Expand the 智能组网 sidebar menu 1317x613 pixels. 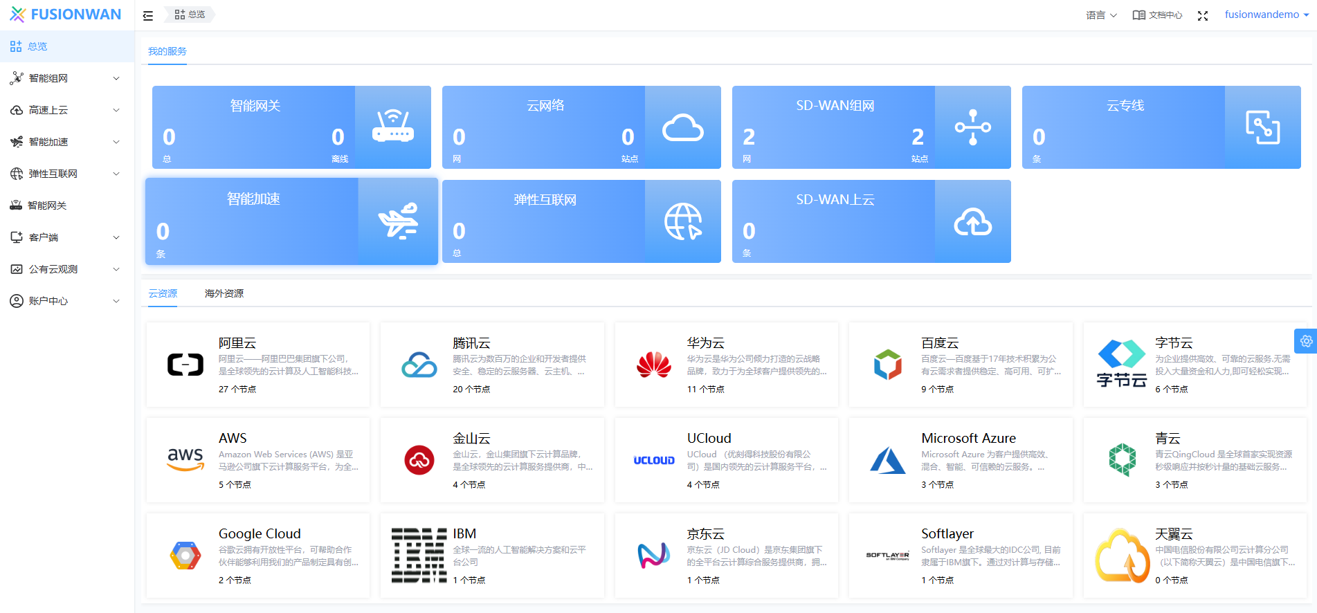[67, 78]
